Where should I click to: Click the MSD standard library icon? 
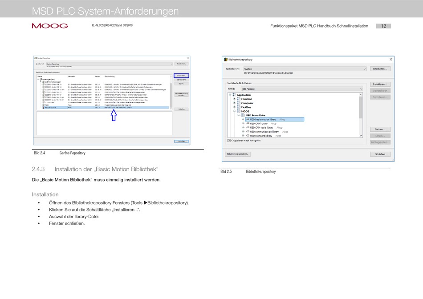(x=248, y=136)
